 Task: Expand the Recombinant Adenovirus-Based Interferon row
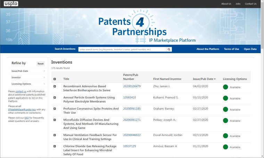pos(55,86)
